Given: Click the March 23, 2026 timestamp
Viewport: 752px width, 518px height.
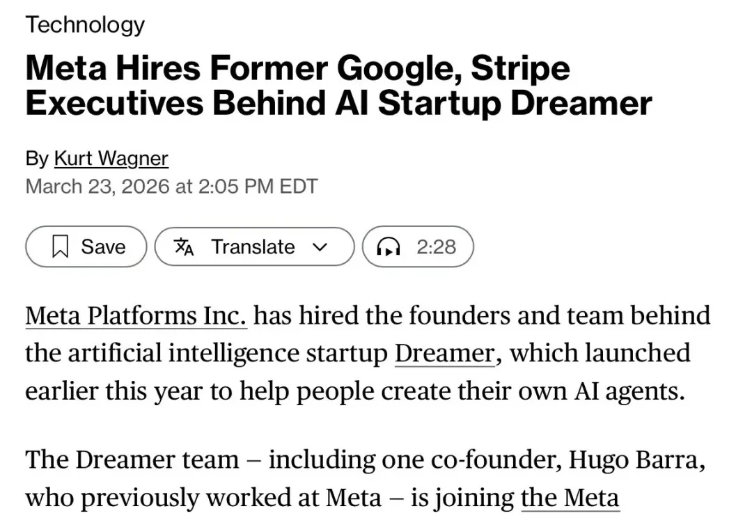Looking at the screenshot, I should coord(171,186).
